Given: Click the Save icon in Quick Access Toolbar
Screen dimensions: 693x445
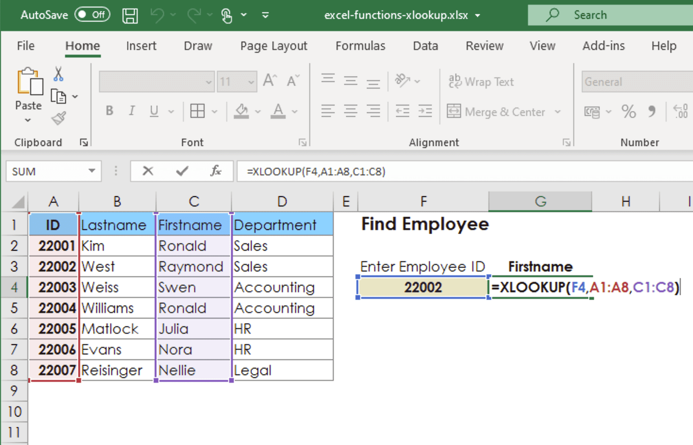Looking at the screenshot, I should click(130, 15).
